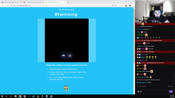Click the bits icon in chat input
Viewport: 175px width, 98px height.
(169, 86)
